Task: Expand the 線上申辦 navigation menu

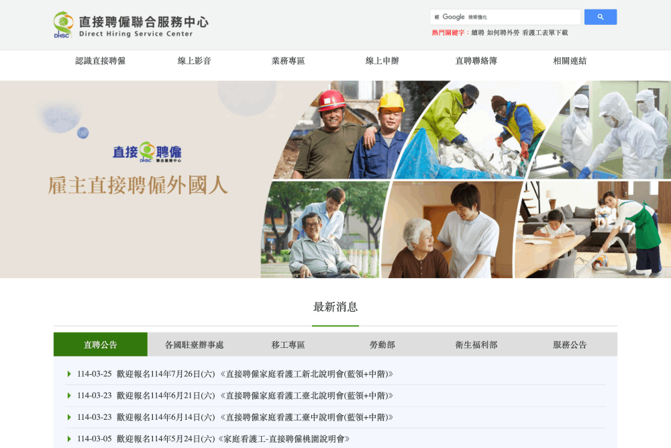Action: point(382,61)
